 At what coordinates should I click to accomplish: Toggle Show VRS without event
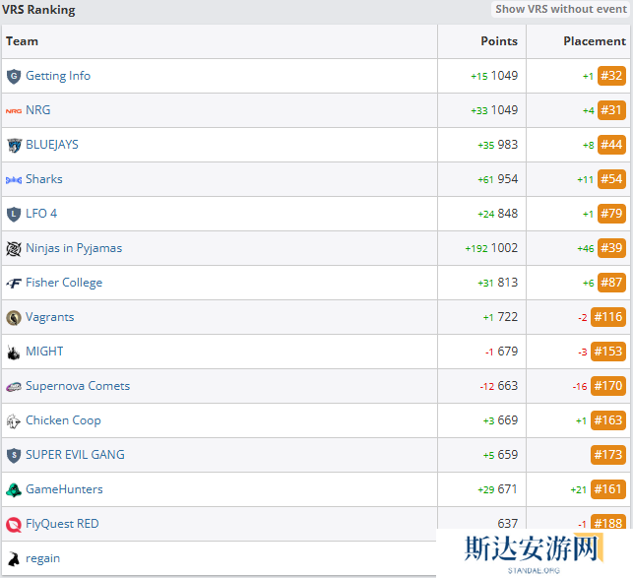point(560,9)
